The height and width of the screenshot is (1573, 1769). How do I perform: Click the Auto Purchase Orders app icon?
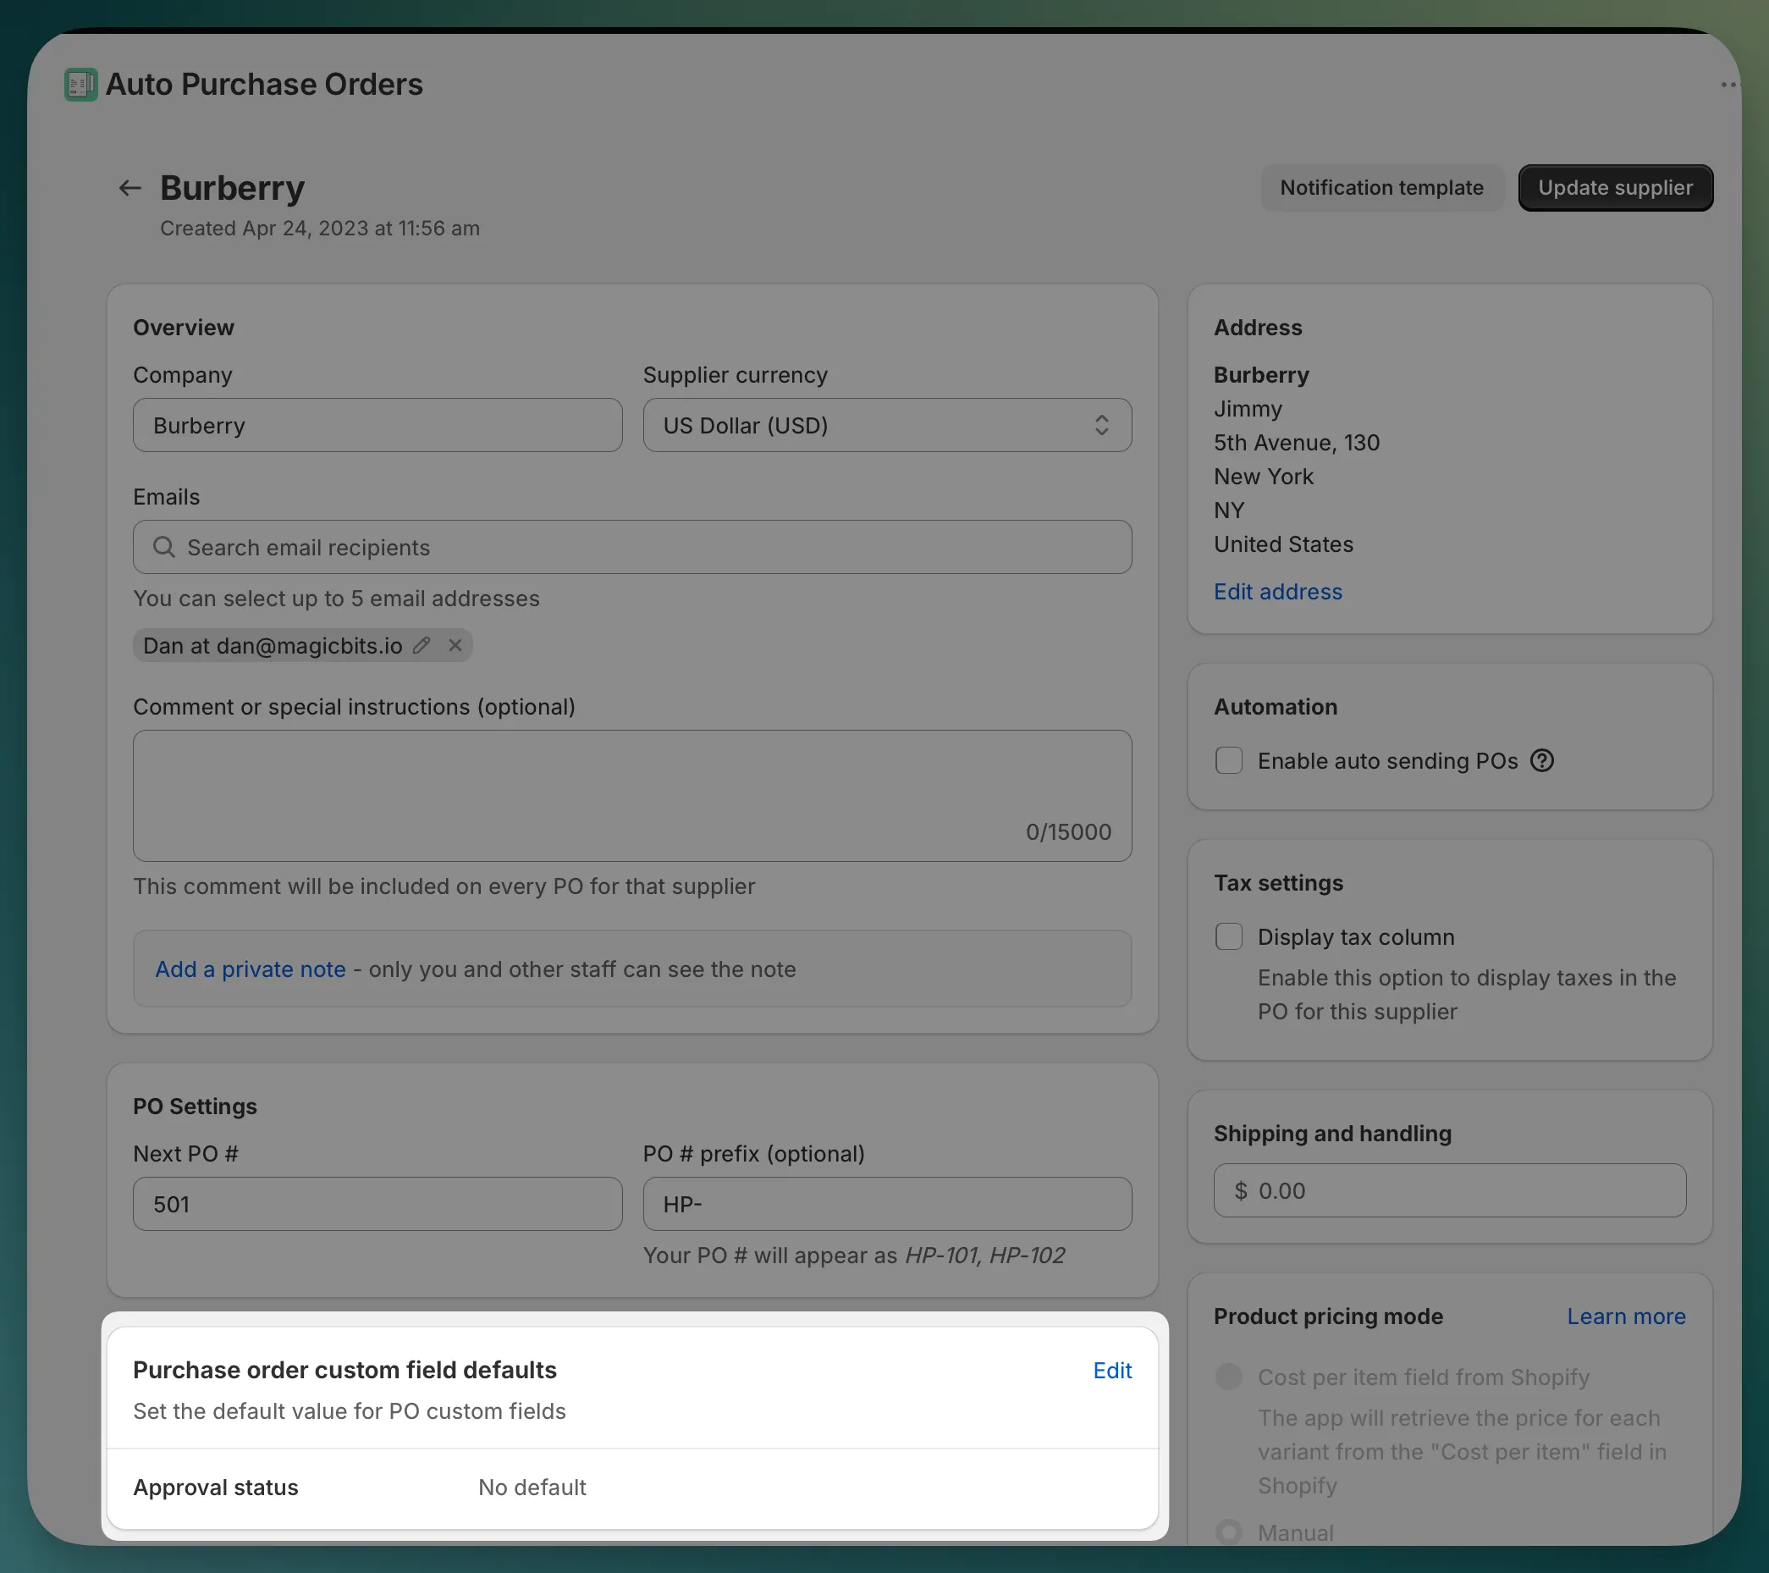[x=80, y=85]
